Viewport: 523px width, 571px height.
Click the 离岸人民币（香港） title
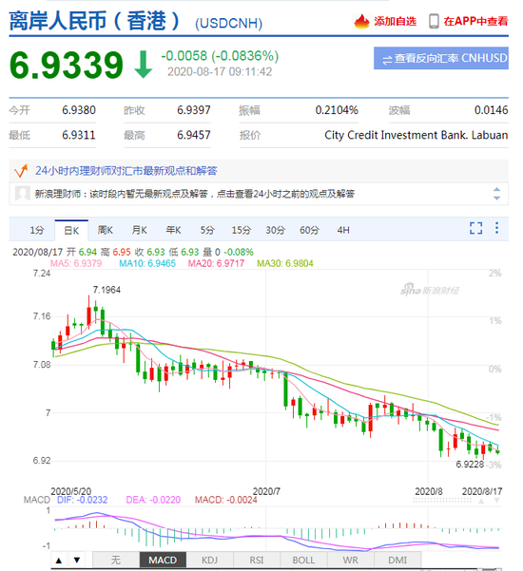(x=95, y=21)
